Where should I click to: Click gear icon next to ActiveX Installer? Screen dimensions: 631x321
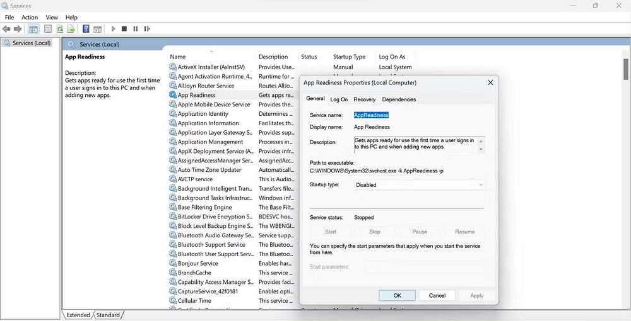[173, 67]
